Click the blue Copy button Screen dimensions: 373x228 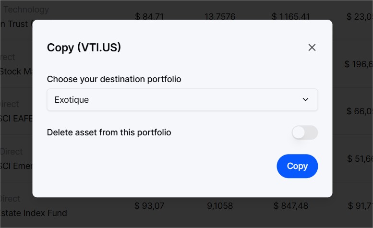[x=297, y=166]
